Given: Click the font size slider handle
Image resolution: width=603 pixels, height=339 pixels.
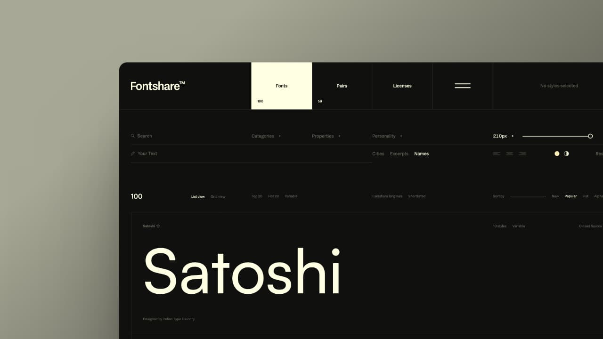Looking at the screenshot, I should (590, 136).
